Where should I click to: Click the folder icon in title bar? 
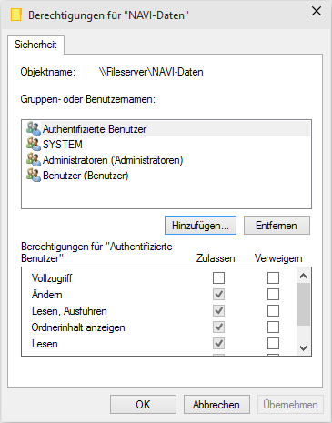click(x=16, y=15)
